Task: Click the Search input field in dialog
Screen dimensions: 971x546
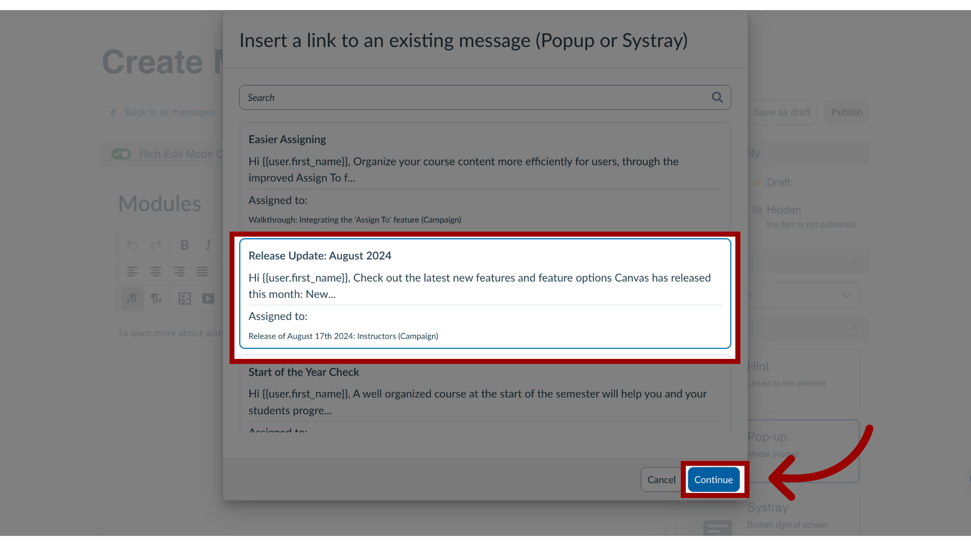Action: (x=485, y=98)
